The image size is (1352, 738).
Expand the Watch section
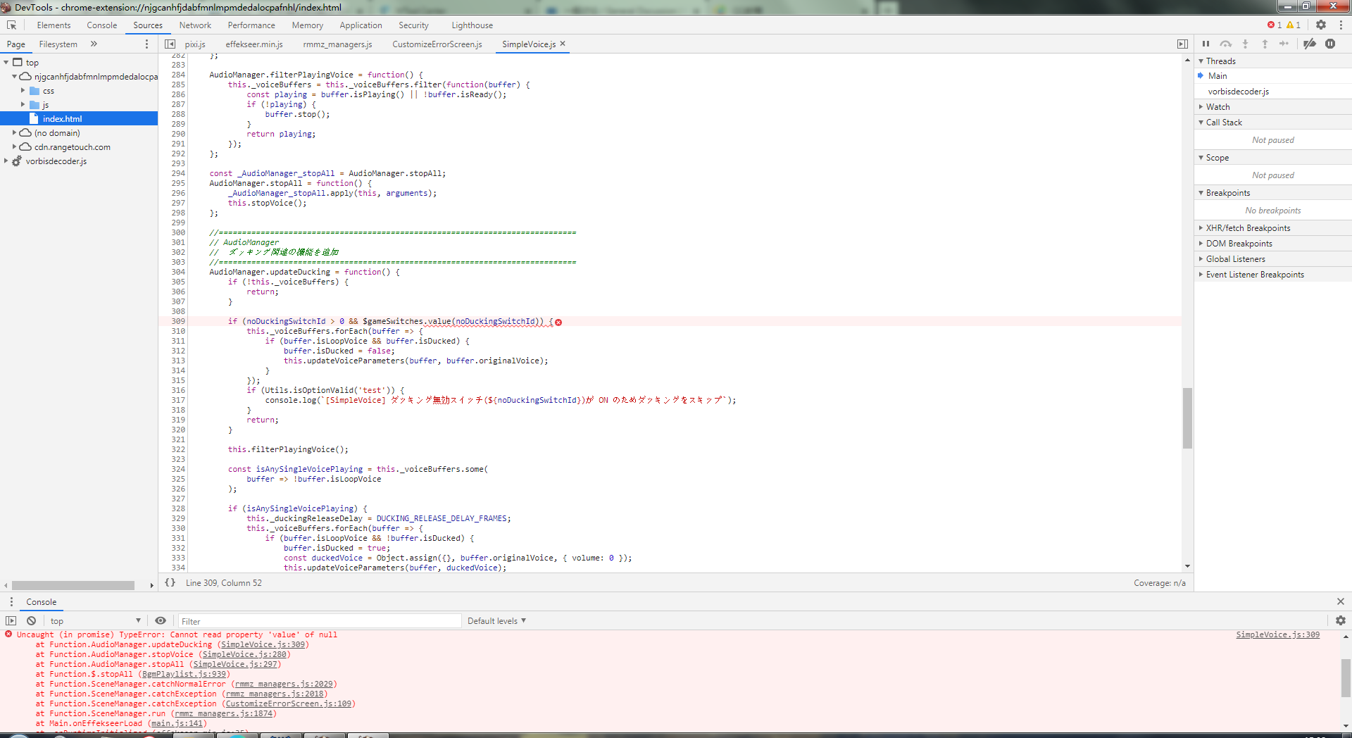[x=1218, y=107]
